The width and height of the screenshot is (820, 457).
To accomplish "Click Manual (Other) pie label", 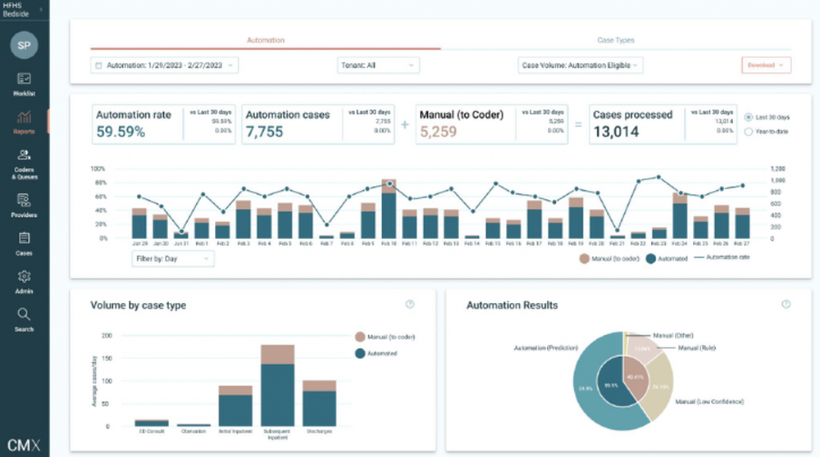I will point(673,335).
